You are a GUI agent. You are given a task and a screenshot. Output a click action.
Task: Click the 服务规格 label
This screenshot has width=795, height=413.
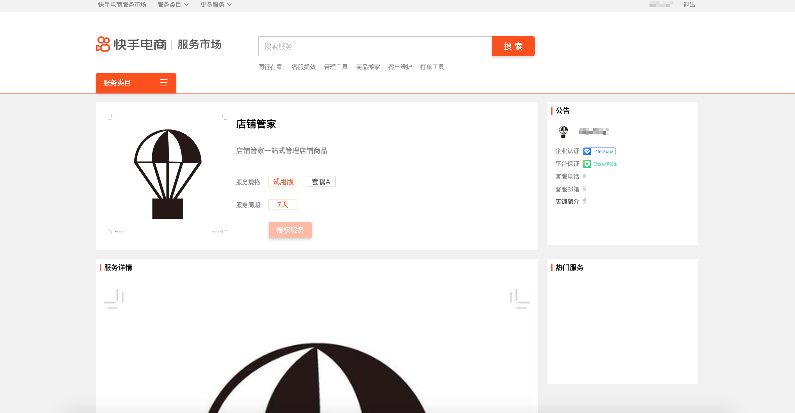point(248,182)
